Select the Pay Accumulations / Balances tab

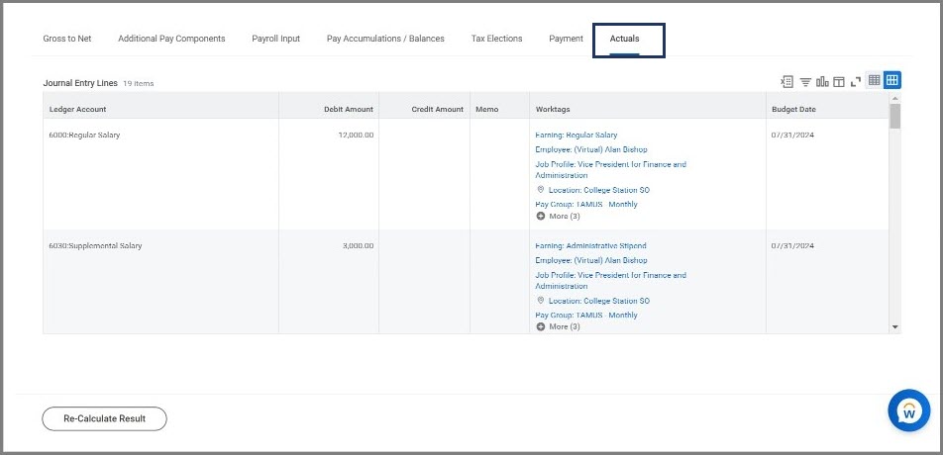click(x=385, y=39)
